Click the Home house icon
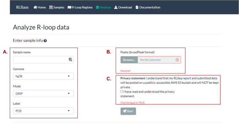Viewport: 239px width, 125px height. pos(35,7)
